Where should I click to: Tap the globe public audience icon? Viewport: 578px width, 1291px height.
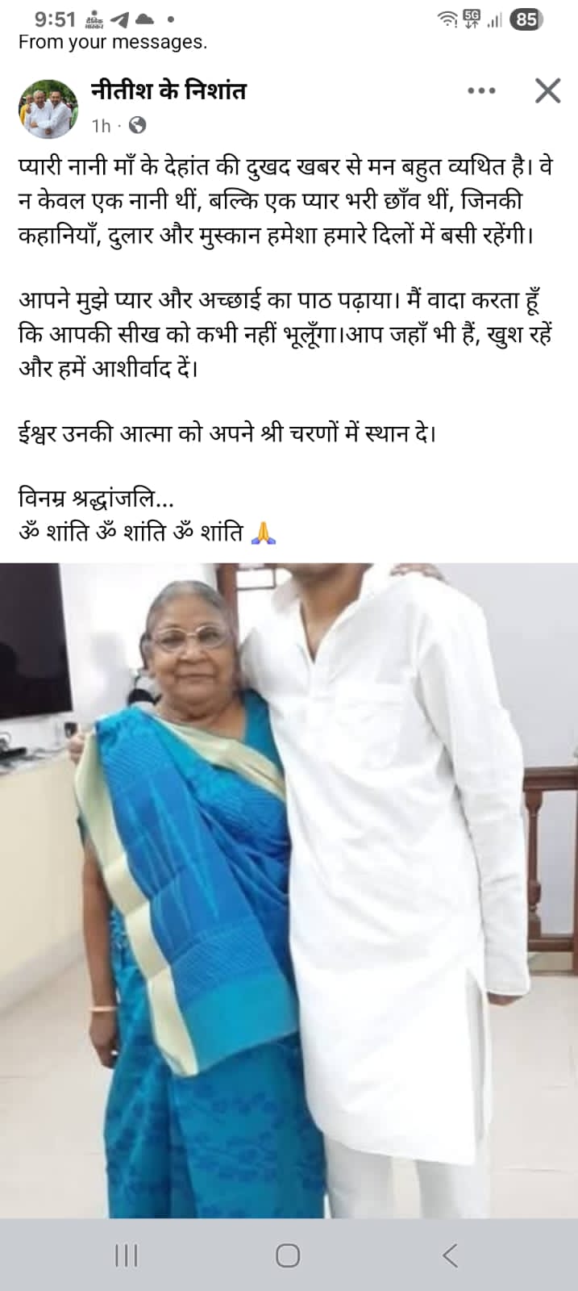pyautogui.click(x=138, y=125)
